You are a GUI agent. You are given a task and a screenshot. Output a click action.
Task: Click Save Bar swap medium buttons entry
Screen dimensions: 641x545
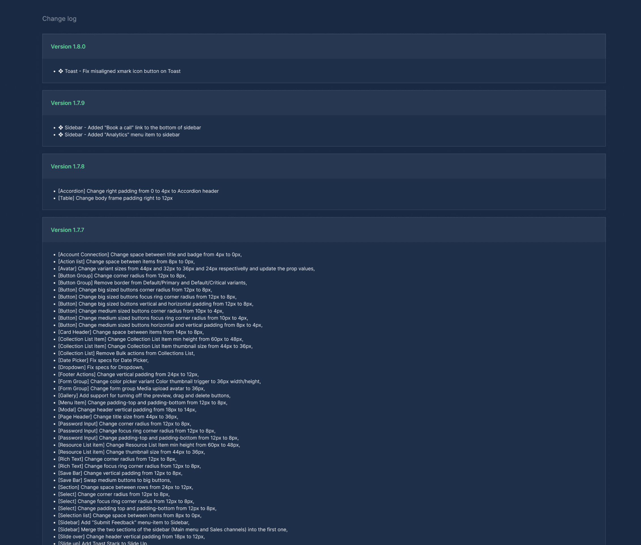[115, 480]
